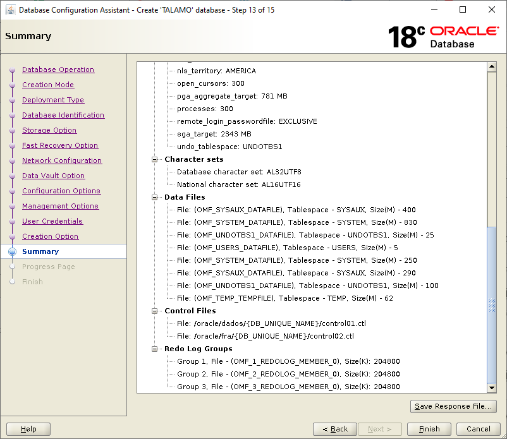Select Redo Log Group 1 row

pyautogui.click(x=288, y=361)
